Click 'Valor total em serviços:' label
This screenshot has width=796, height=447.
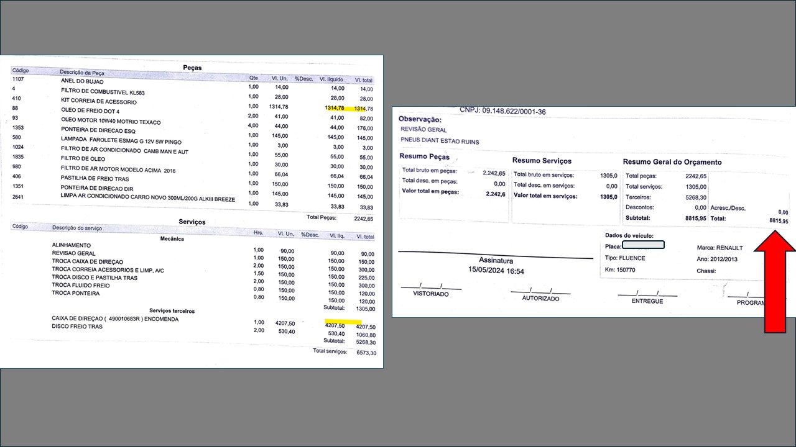click(545, 196)
